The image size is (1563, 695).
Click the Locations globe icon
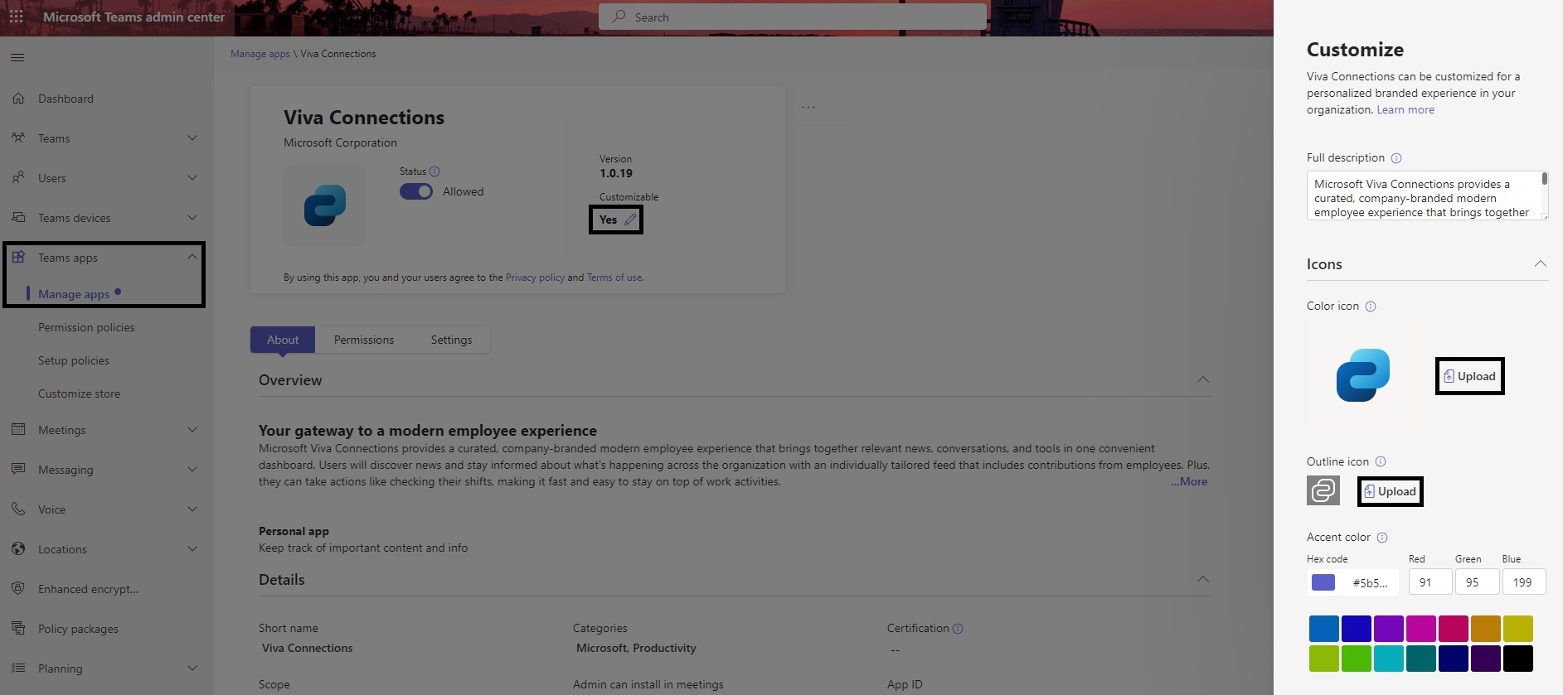pos(18,548)
